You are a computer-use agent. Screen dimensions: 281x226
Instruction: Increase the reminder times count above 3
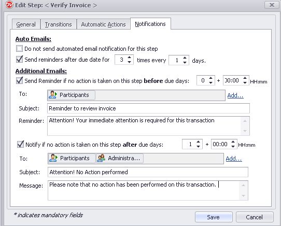pos(129,58)
